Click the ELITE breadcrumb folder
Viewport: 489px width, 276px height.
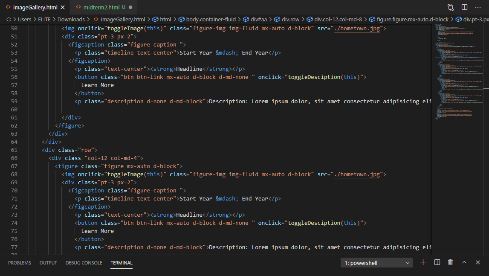44,19
